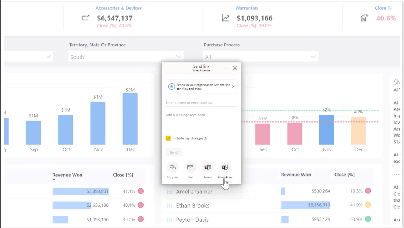Toggle the Include my changes checkbox
404x228 pixels.
click(x=168, y=138)
